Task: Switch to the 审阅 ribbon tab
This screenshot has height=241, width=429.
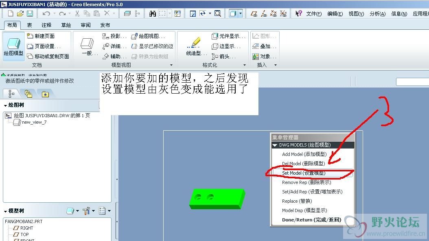Action: tap(85, 25)
